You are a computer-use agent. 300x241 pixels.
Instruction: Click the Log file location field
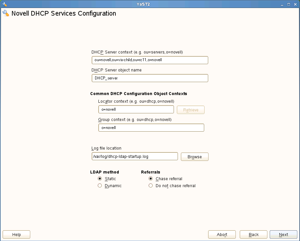coord(135,156)
